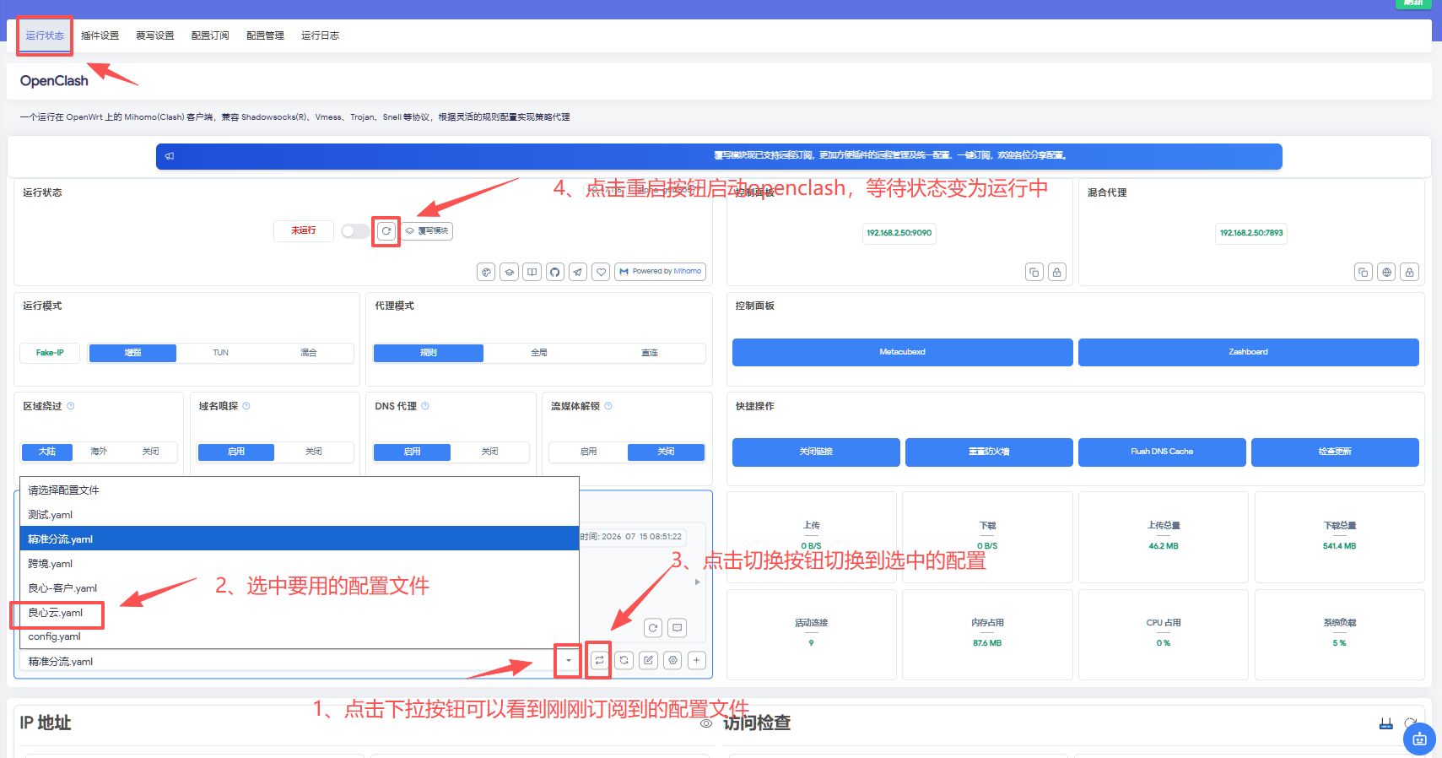Click the chatbot icon at bottom right
This screenshot has height=758, width=1442.
click(1419, 739)
